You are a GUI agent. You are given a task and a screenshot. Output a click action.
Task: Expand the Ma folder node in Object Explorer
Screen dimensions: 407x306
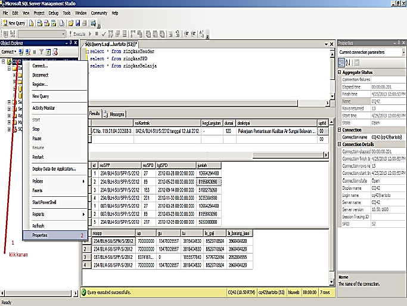point(9,122)
